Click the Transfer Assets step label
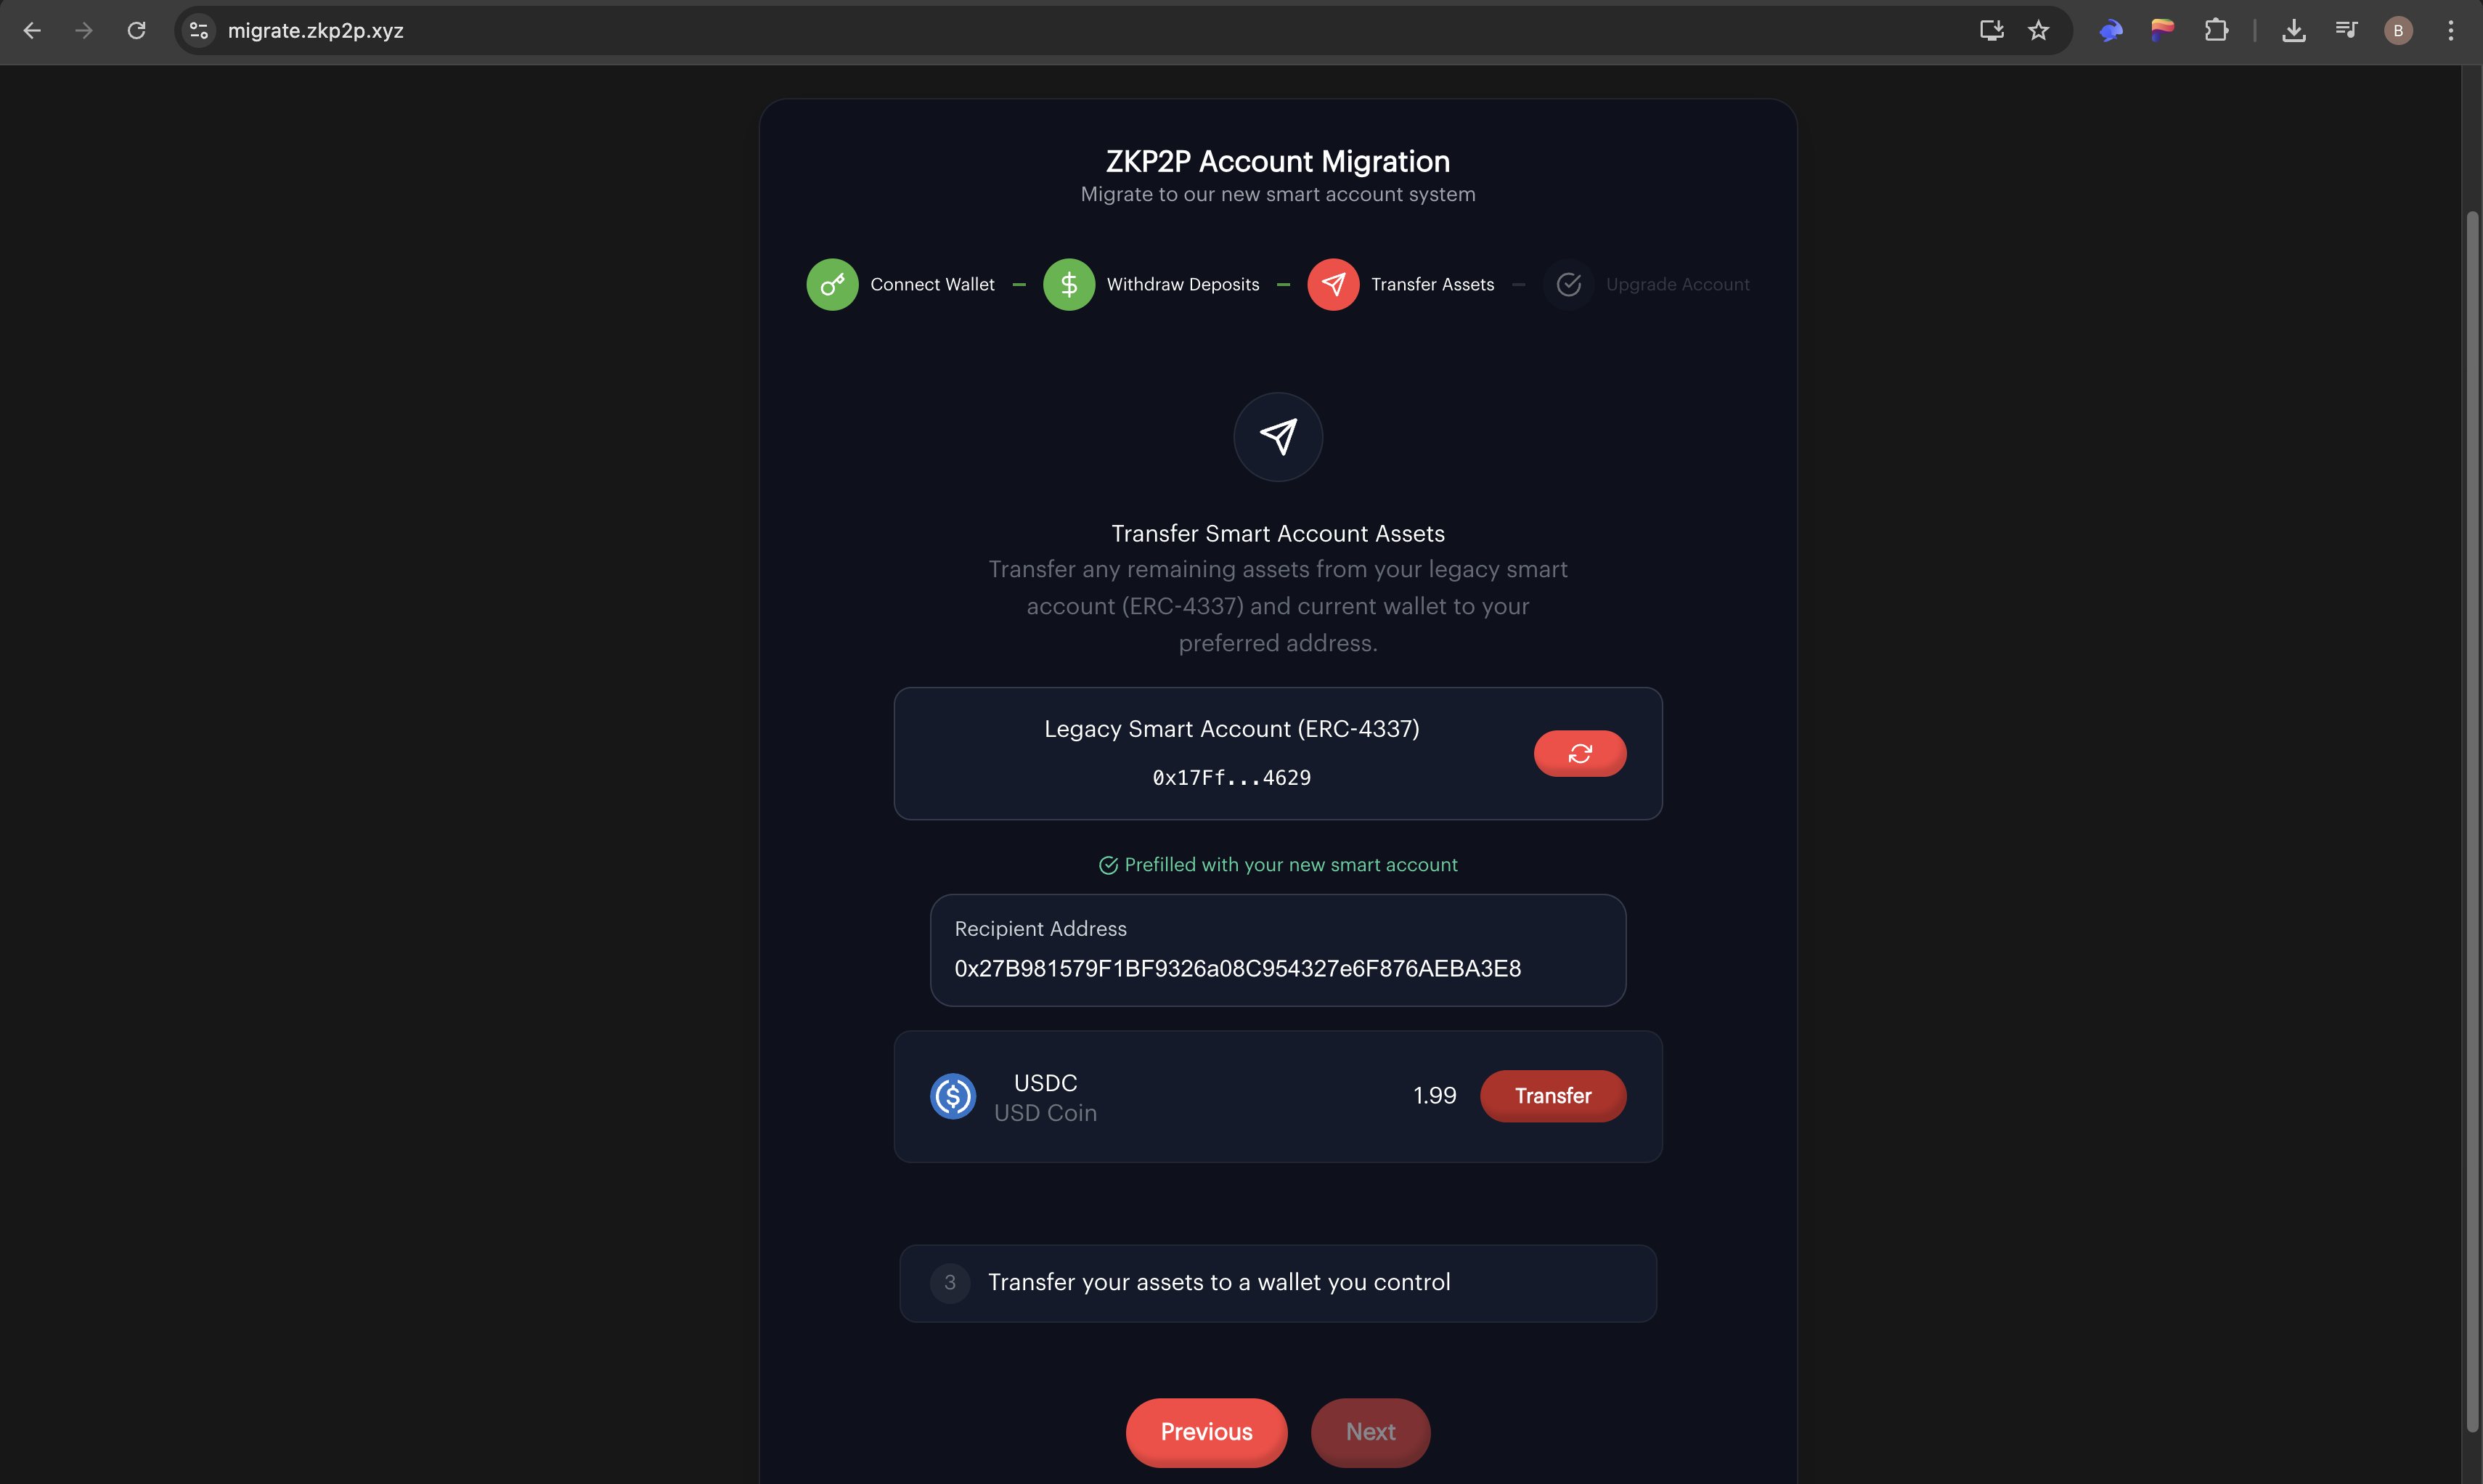2483x1484 pixels. 1432,285
